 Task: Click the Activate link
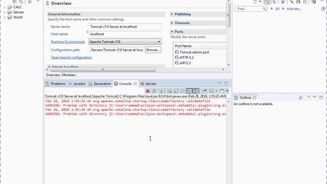pyautogui.click(x=294, y=9)
